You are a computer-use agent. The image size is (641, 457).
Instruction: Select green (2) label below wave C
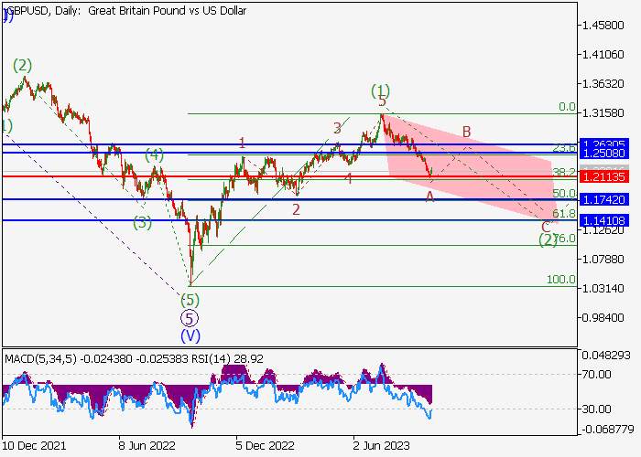[548, 240]
